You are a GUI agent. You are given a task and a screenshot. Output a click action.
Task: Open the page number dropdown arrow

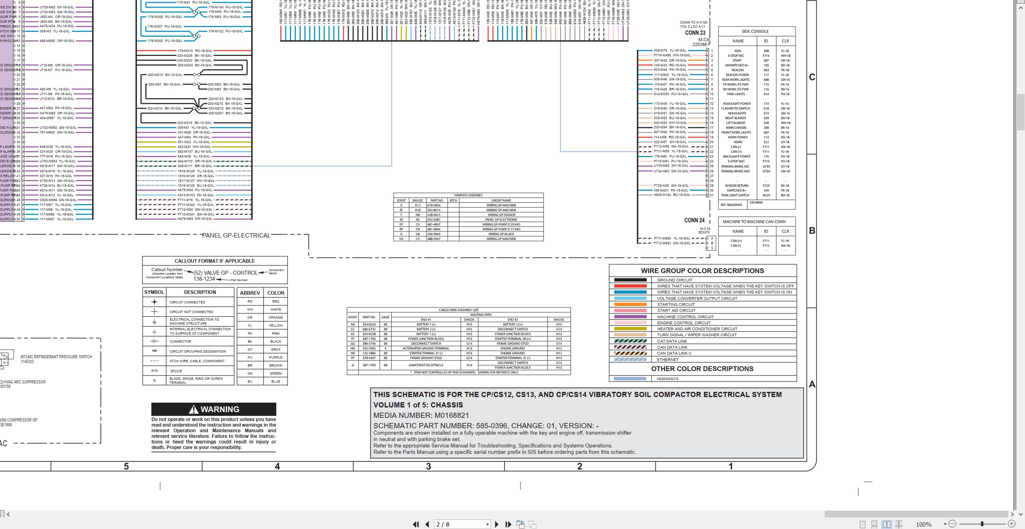point(487,524)
